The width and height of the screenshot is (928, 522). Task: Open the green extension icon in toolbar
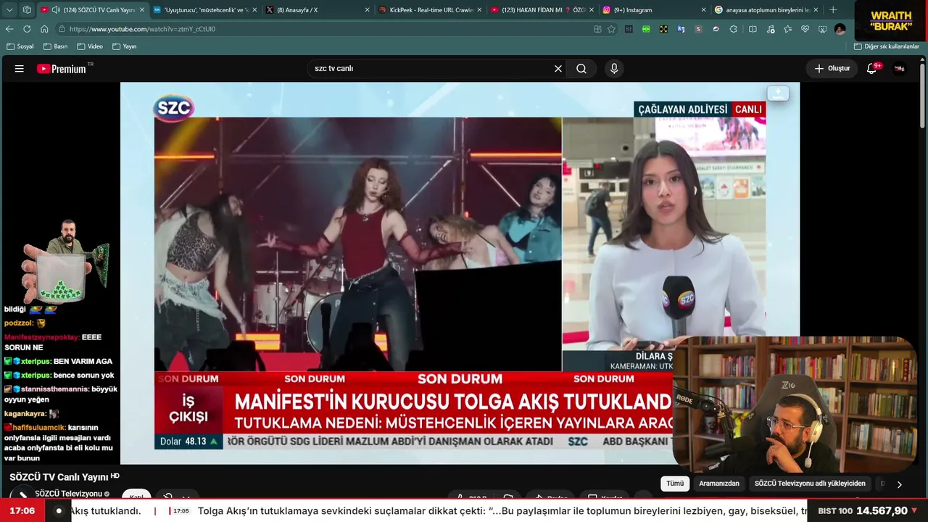coord(646,29)
